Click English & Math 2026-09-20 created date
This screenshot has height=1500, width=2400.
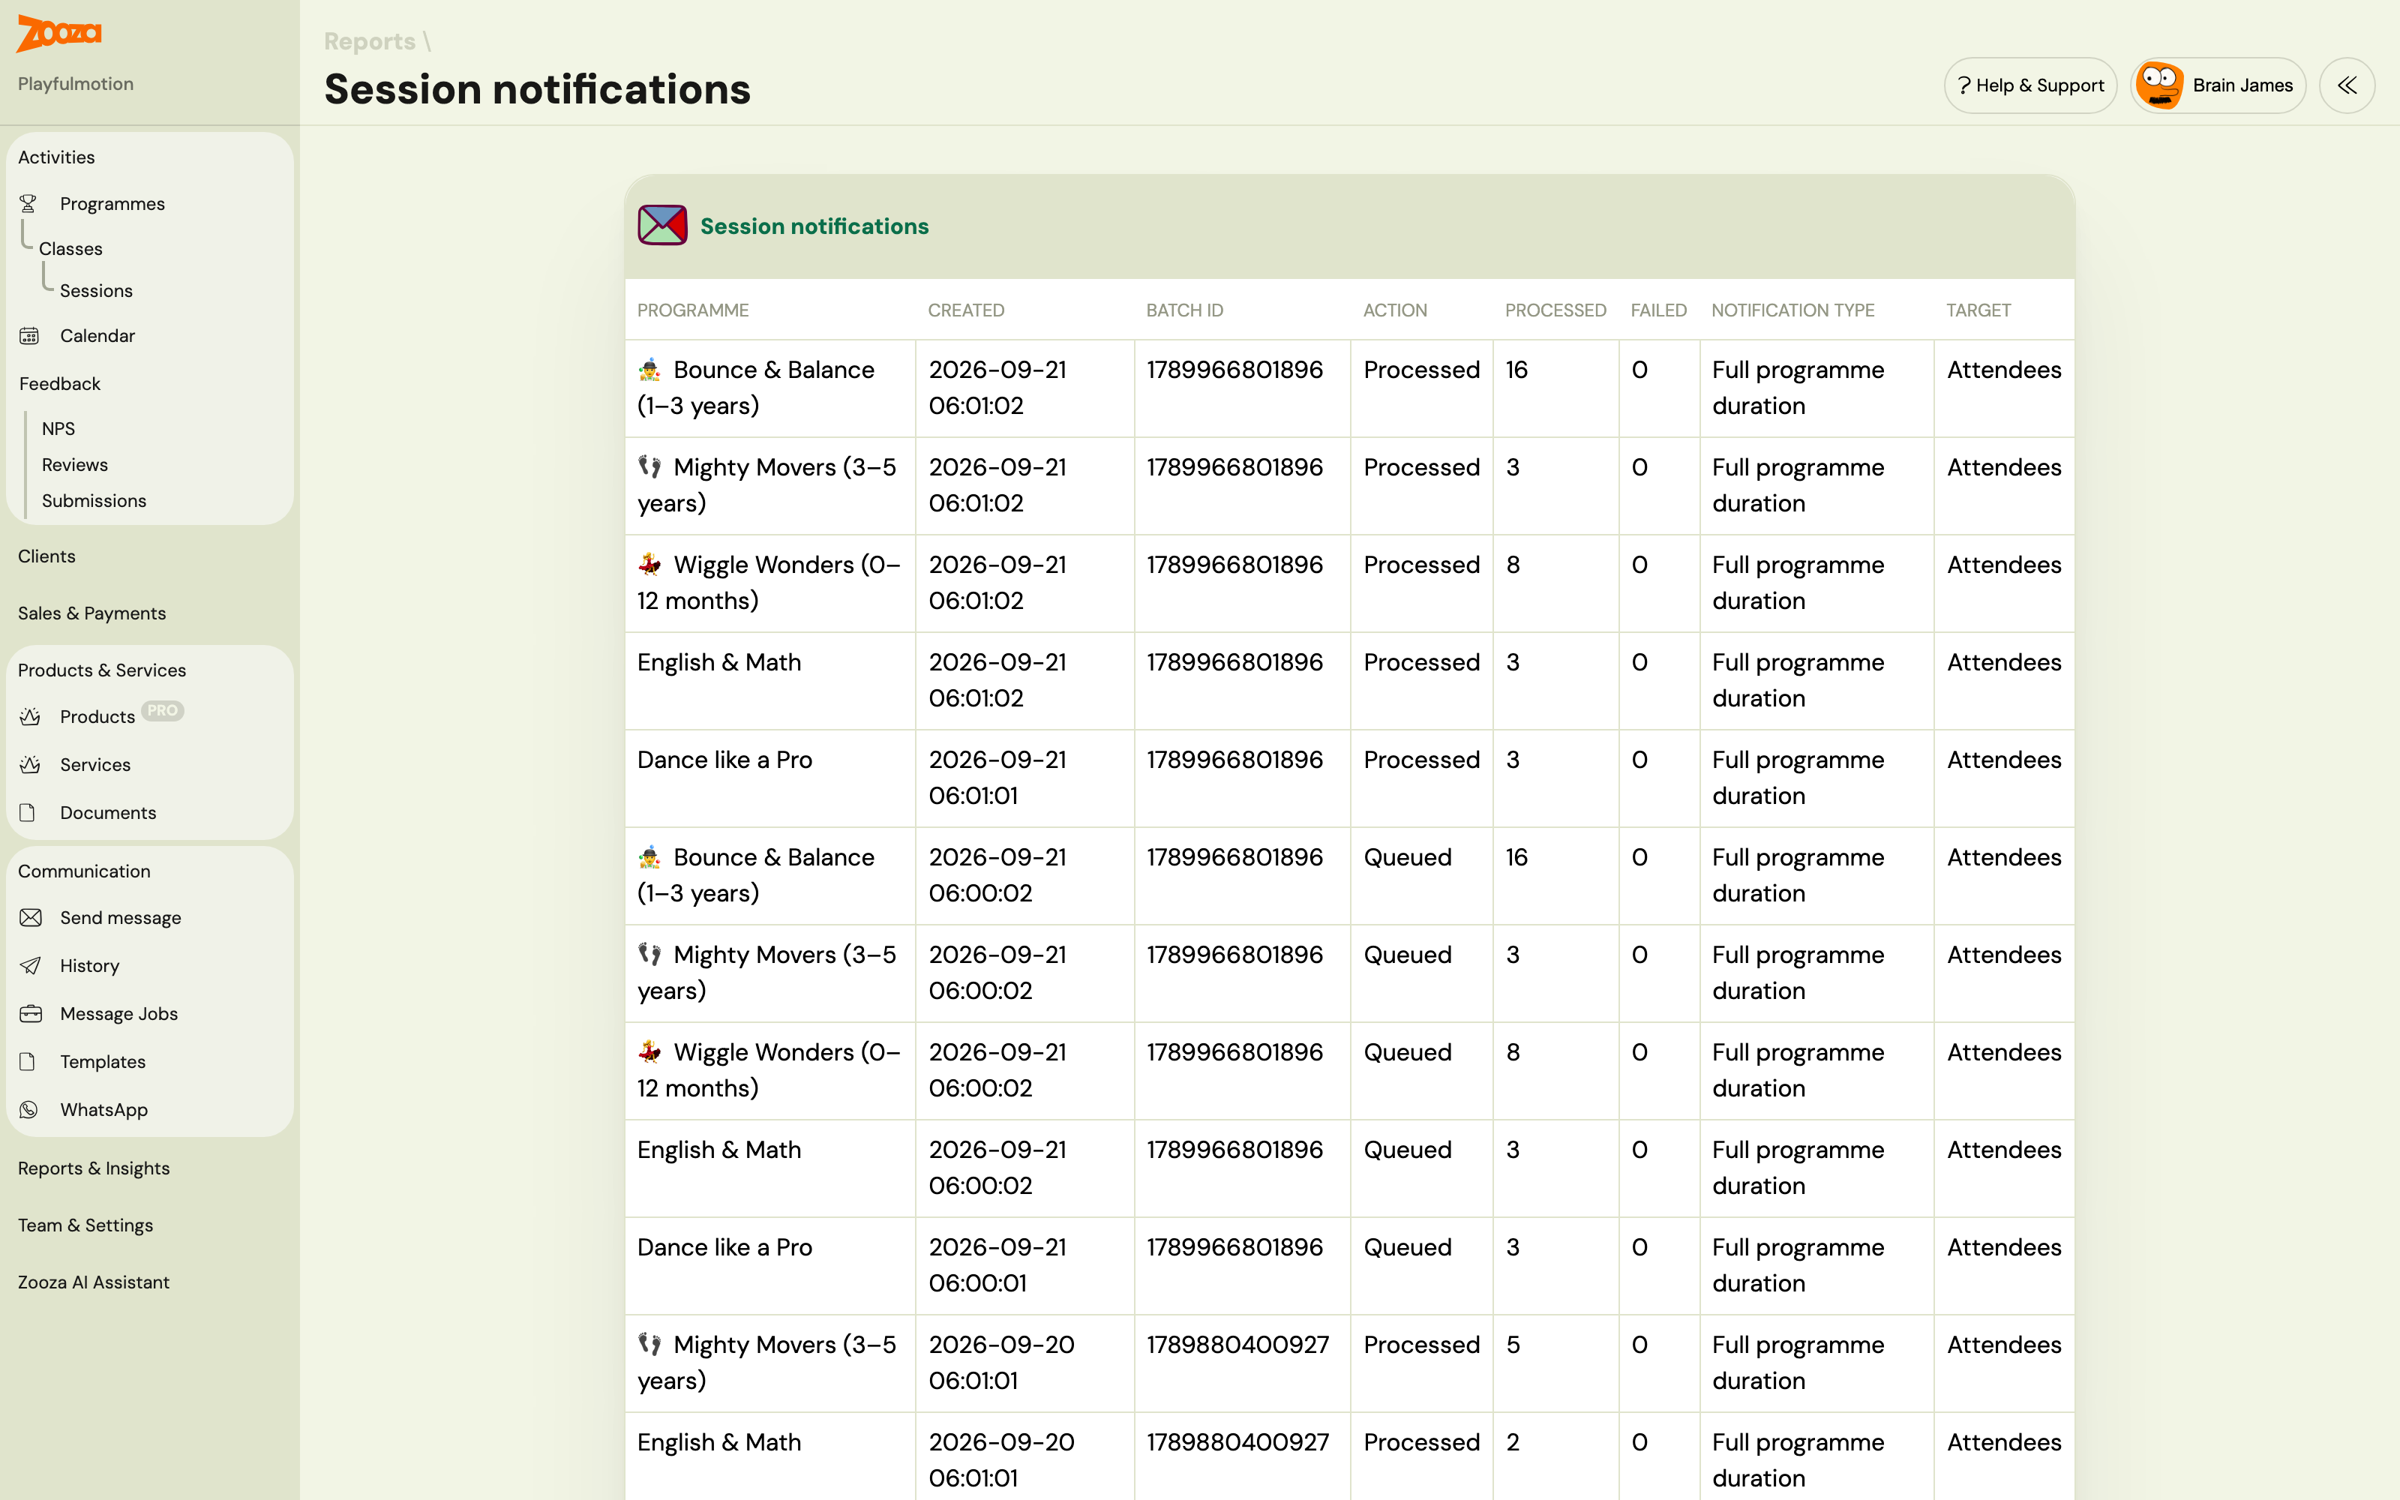[1002, 1459]
